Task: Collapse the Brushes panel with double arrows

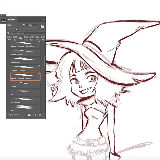Action: 40,20
